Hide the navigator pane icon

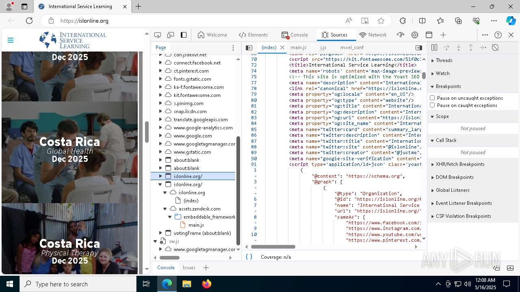pyautogui.click(x=249, y=47)
